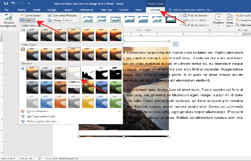251x161 pixels.
Task: Open the Format tab under Picture Tools
Action: point(156,10)
